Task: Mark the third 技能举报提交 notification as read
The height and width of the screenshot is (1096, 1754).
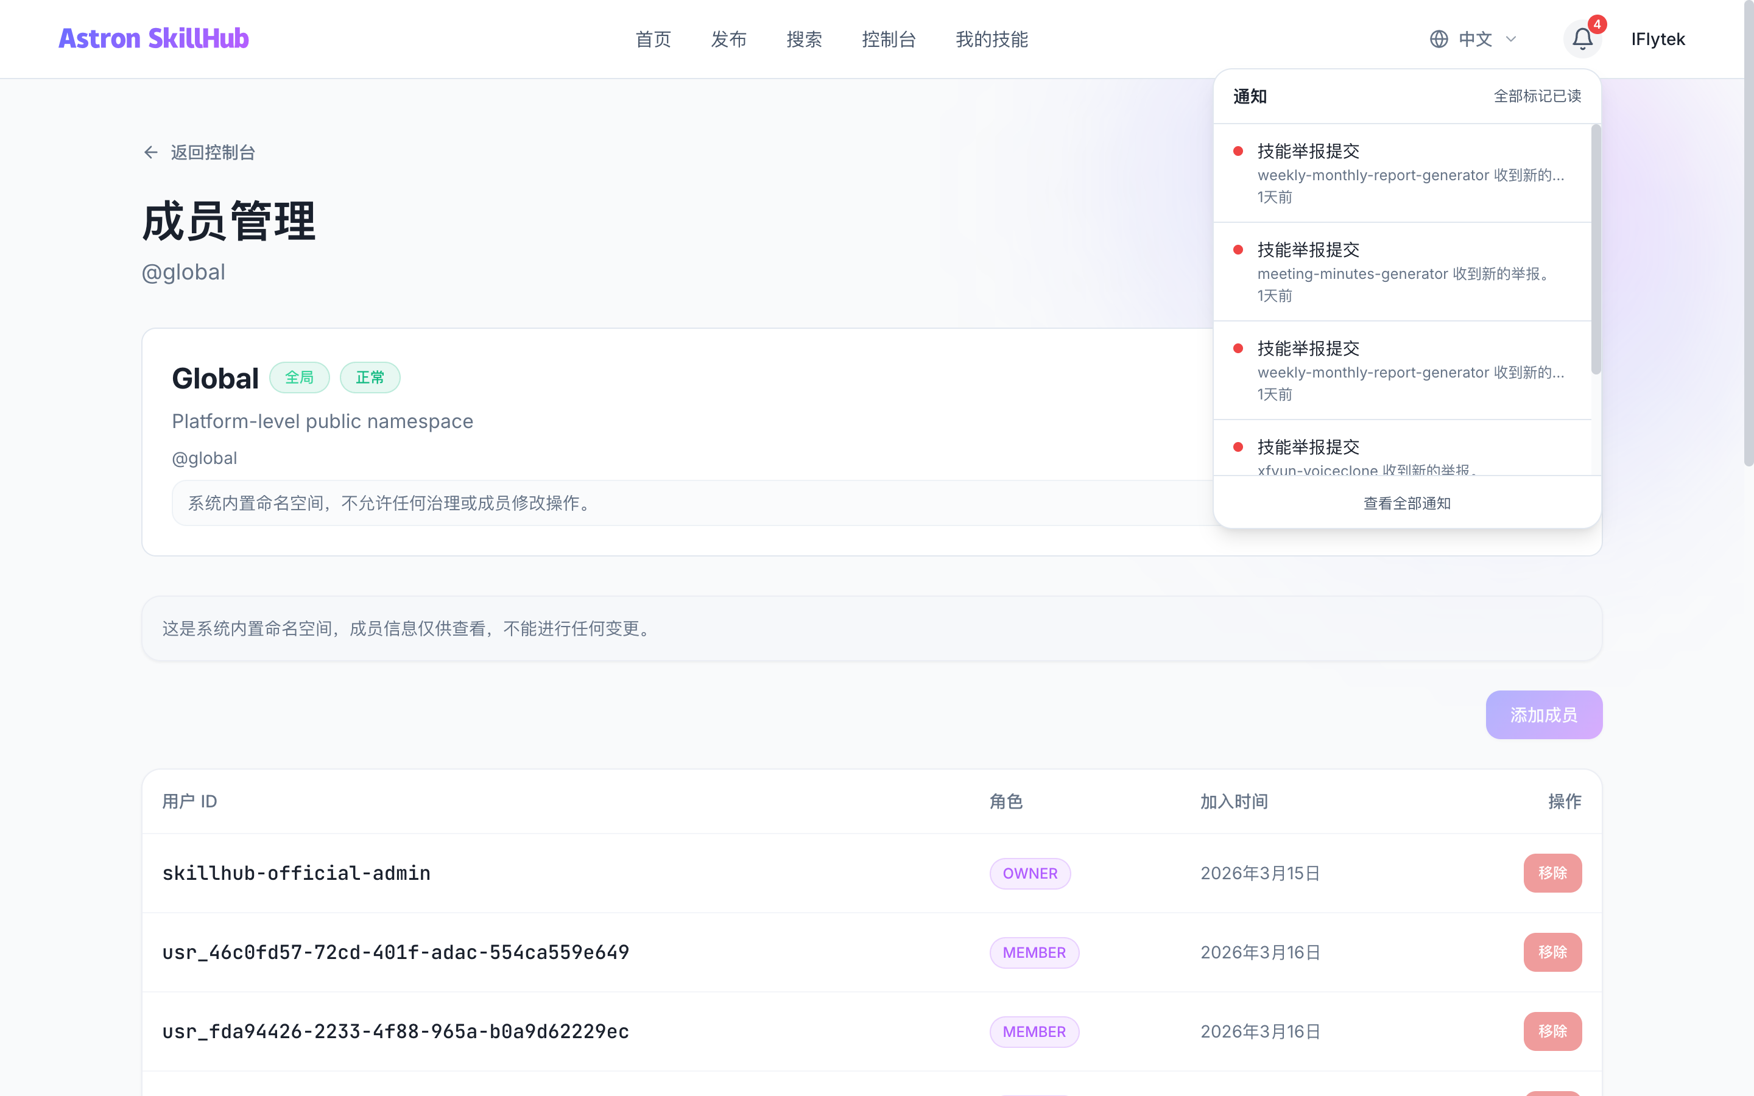Action: click(1238, 348)
